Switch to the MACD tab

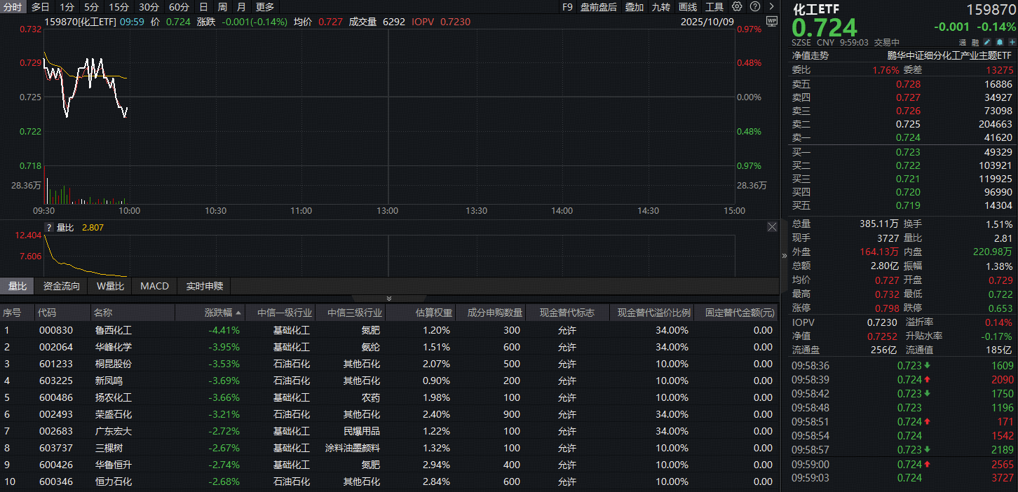pos(154,286)
